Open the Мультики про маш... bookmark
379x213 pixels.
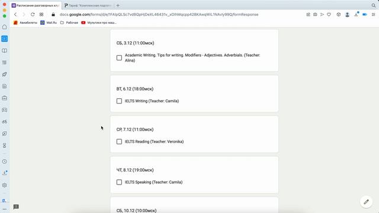point(99,22)
